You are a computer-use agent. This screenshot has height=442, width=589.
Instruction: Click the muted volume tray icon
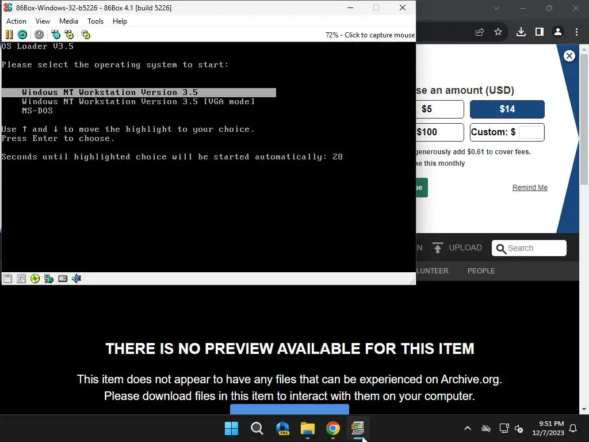(x=519, y=428)
